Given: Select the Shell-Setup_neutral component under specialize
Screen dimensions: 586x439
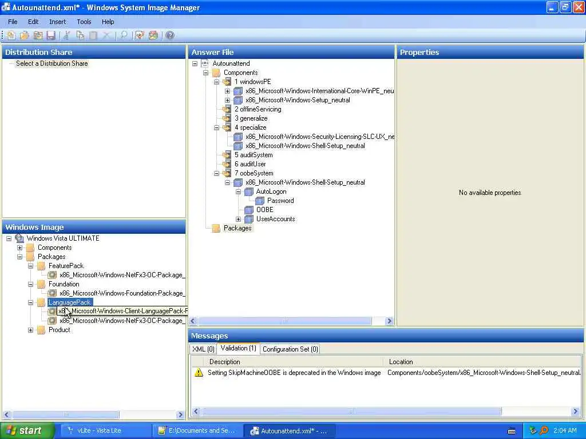Looking at the screenshot, I should [306, 146].
